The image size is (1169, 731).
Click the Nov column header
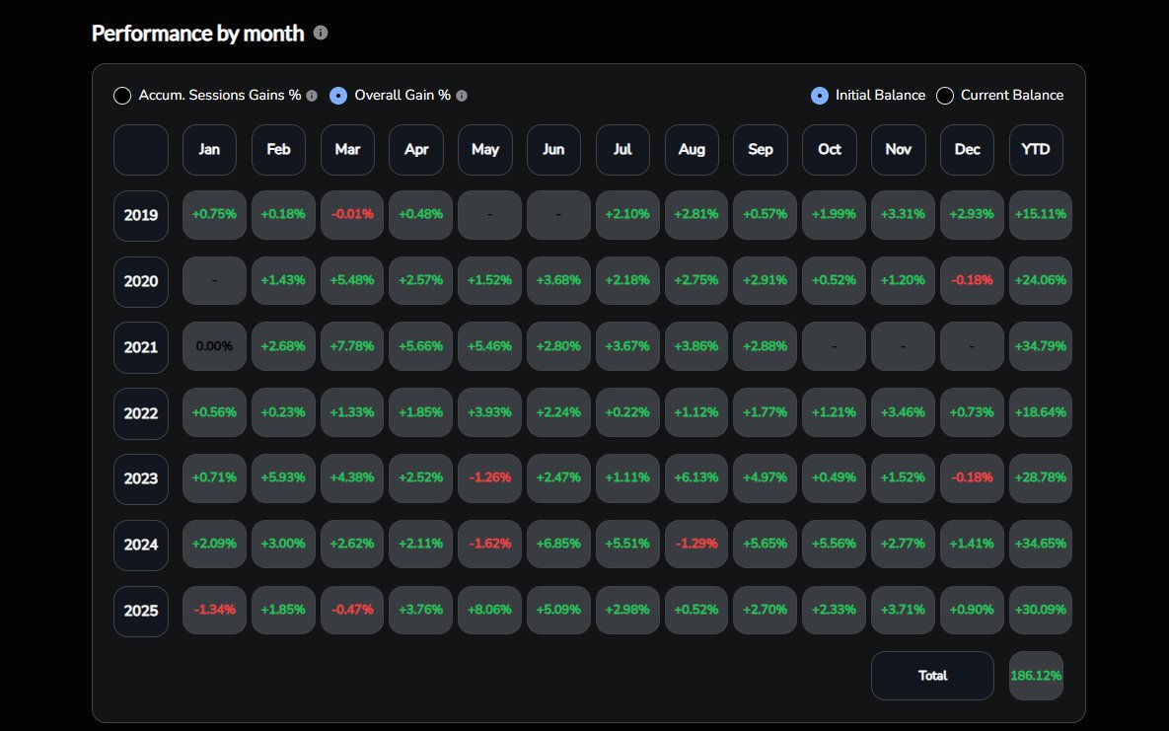(x=899, y=150)
